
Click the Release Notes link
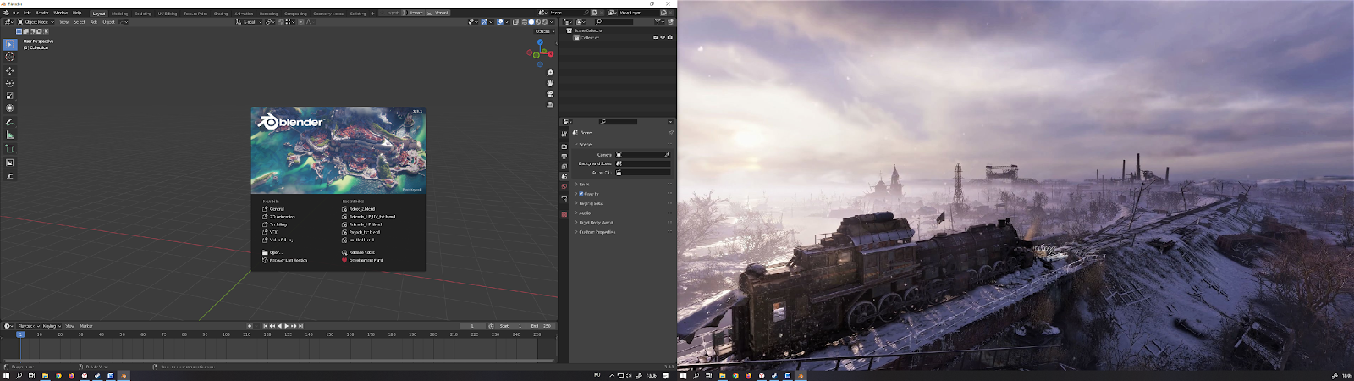pyautogui.click(x=359, y=252)
